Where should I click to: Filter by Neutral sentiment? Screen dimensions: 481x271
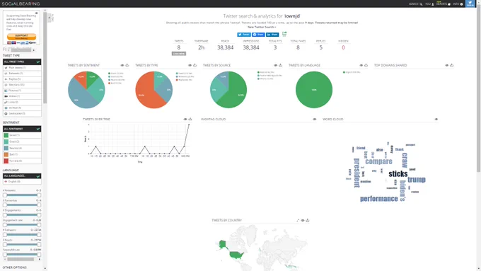tap(22, 148)
